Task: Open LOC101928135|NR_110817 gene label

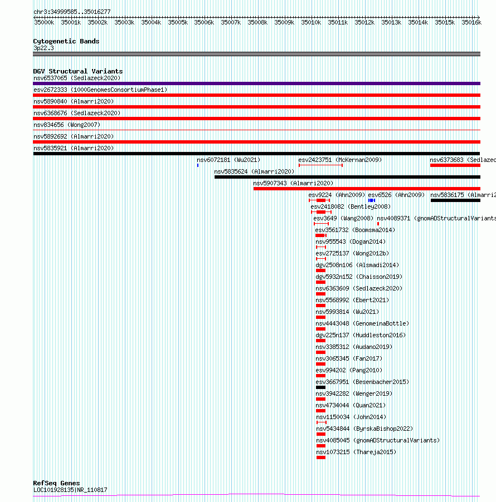Action: pyautogui.click(x=70, y=490)
